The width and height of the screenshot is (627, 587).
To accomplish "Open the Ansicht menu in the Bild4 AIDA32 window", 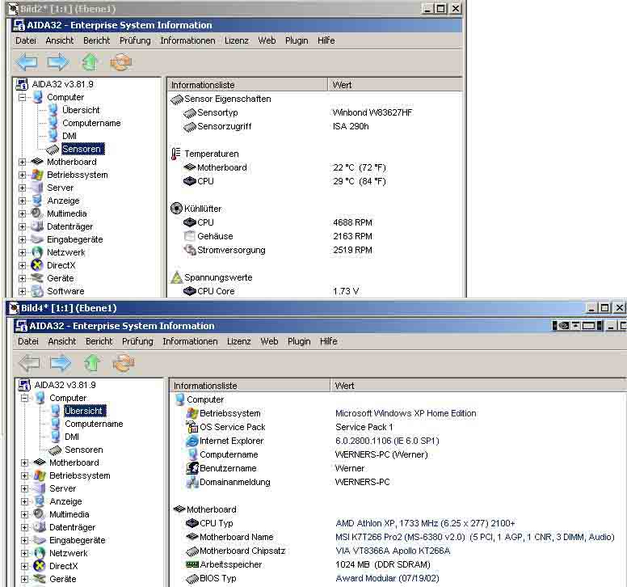I will (61, 341).
